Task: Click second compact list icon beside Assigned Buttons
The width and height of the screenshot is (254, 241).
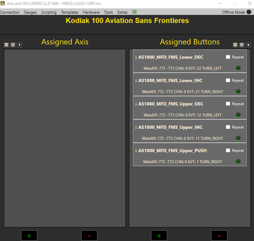Action: coord(242,45)
